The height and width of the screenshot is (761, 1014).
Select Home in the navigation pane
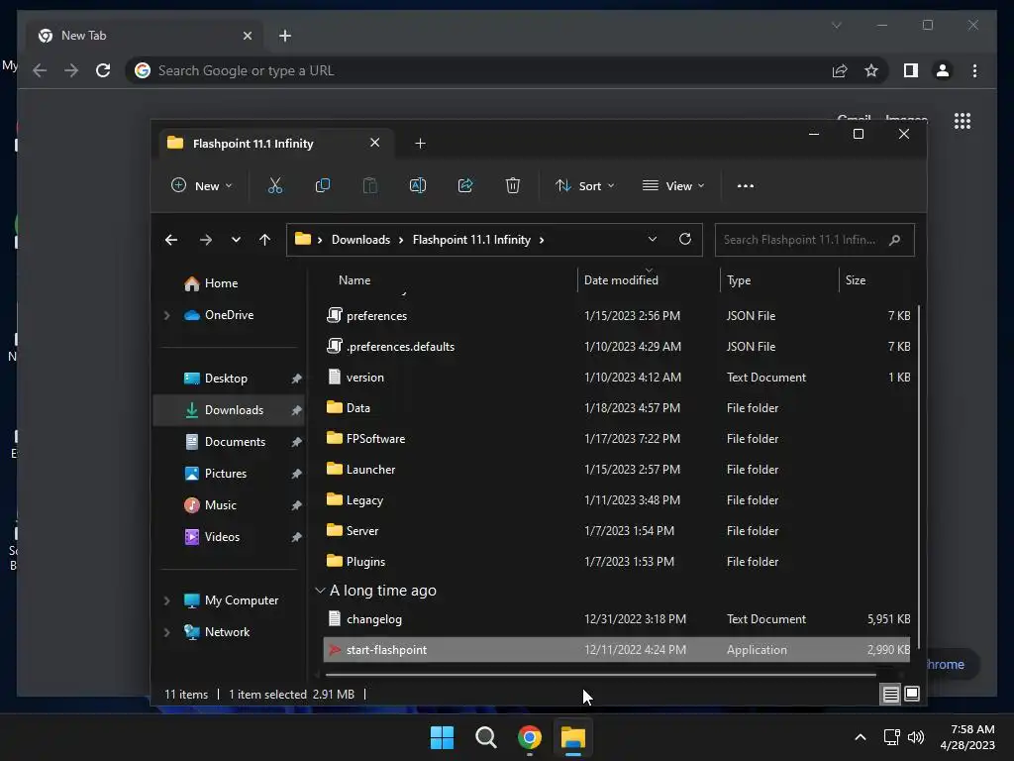coord(221,283)
